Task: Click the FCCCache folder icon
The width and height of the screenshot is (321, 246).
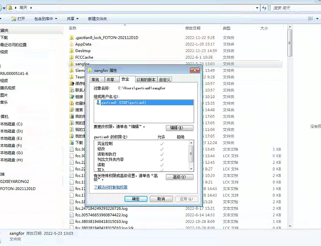Action: [72, 58]
